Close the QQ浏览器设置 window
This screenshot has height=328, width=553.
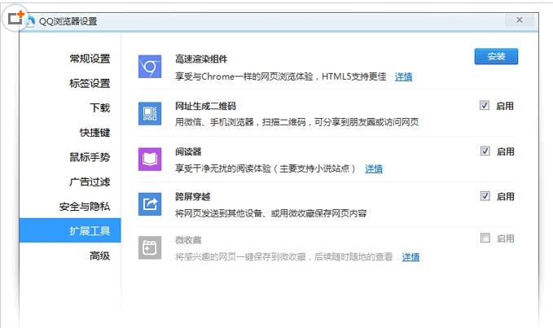tap(520, 20)
